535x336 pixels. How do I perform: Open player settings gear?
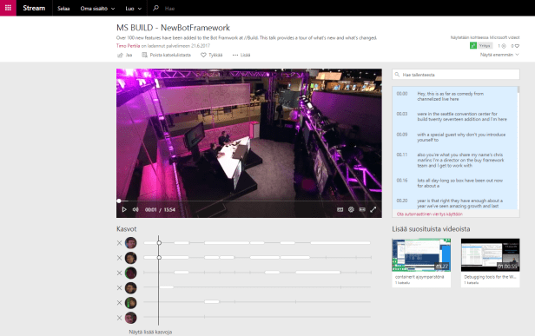pyautogui.click(x=351, y=209)
